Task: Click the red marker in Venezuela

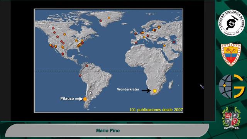Action: point(87,66)
